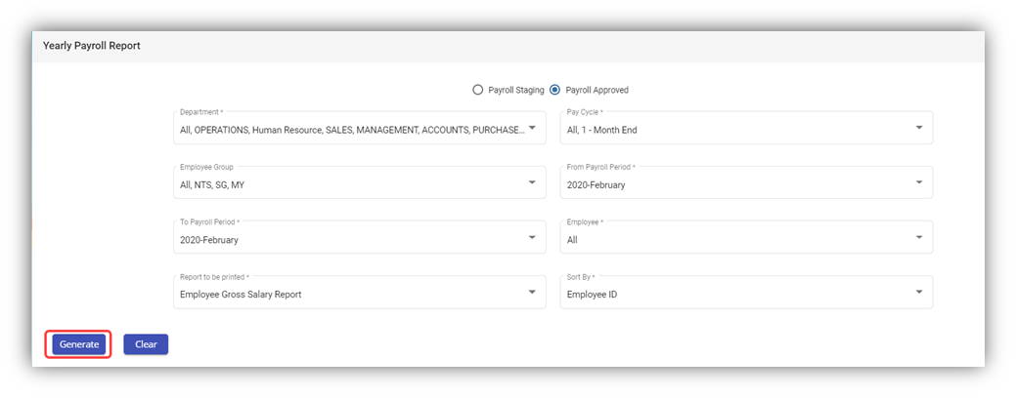The image size is (1016, 398).
Task: Choose the Employee Gross Salary Report value
Action: [241, 294]
